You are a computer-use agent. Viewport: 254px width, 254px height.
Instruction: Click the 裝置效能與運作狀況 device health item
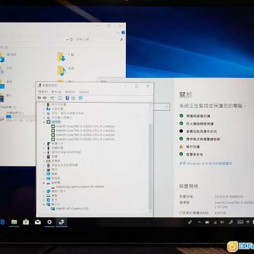(x=202, y=132)
